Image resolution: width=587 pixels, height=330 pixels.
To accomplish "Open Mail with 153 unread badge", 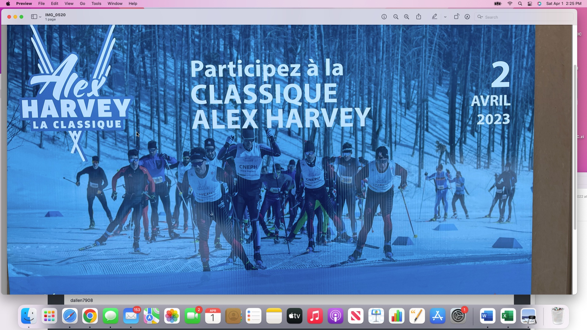I will [131, 316].
